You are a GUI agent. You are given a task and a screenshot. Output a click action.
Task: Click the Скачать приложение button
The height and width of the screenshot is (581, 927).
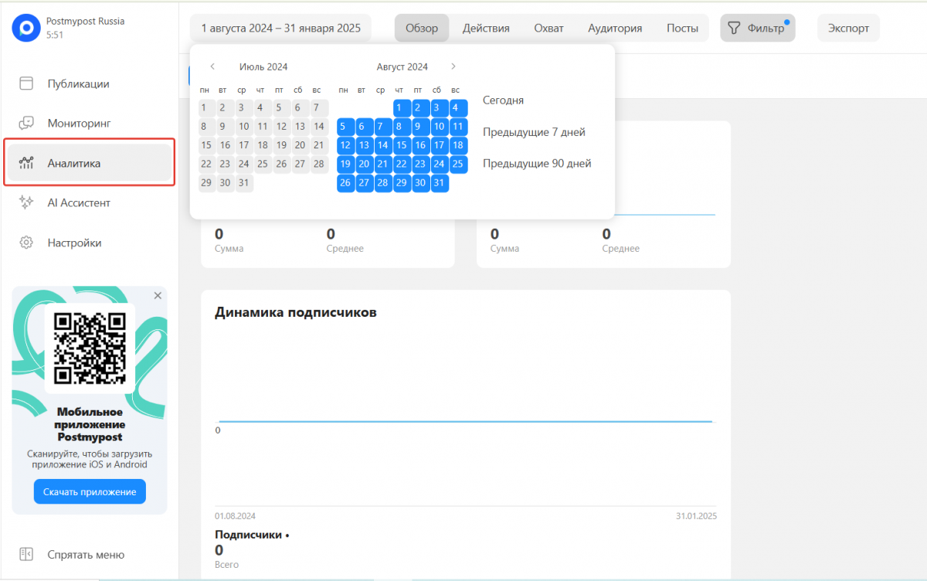tap(90, 491)
